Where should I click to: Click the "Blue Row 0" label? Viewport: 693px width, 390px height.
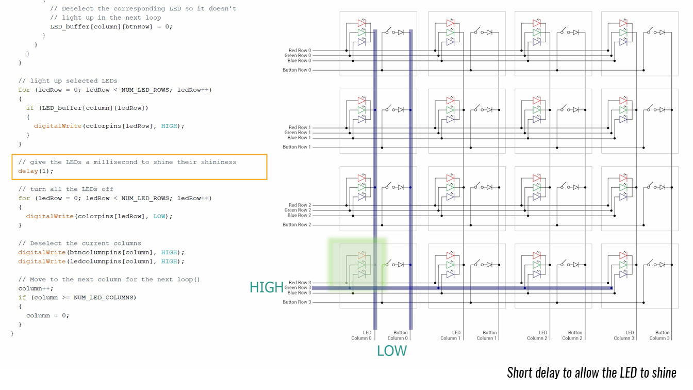click(x=300, y=61)
